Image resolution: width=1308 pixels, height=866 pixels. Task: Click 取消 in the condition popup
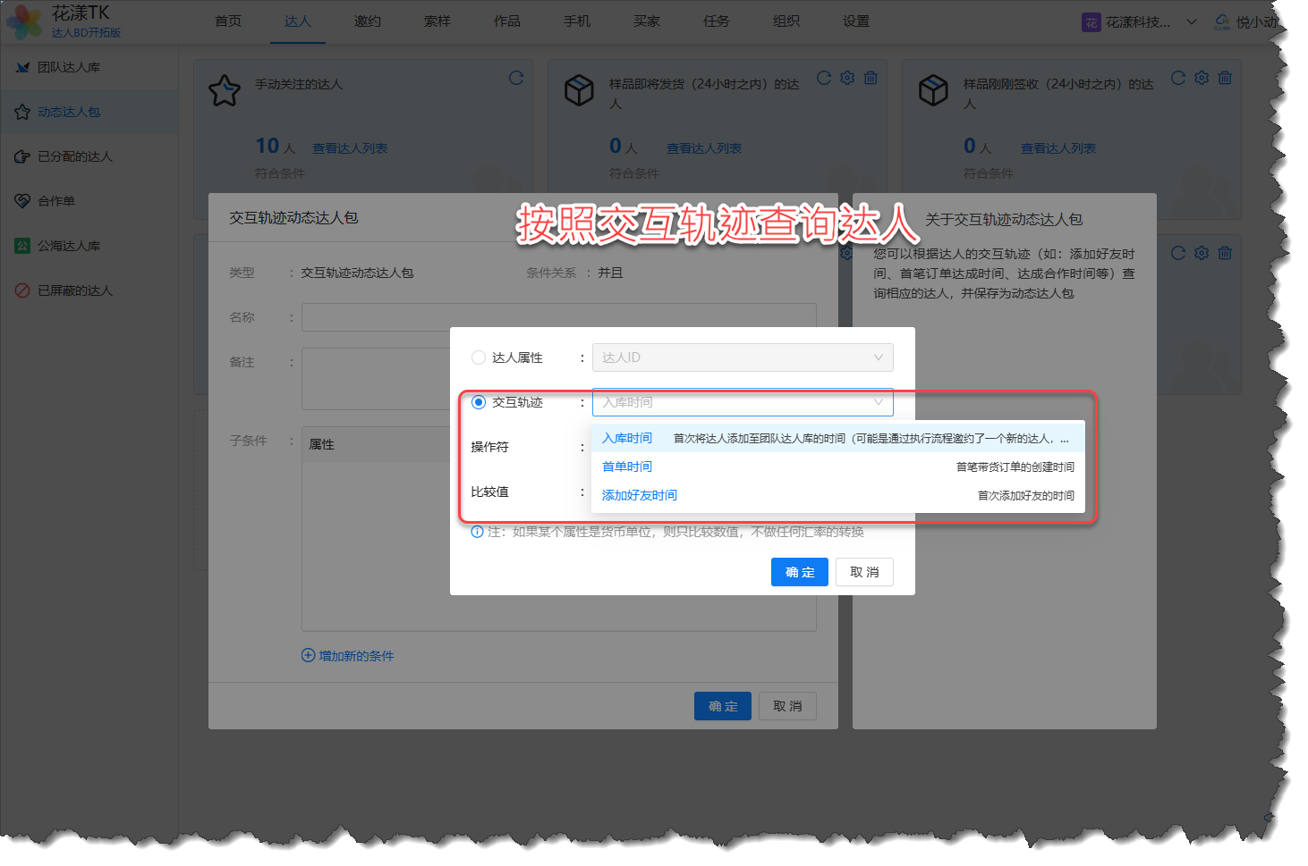tap(864, 572)
